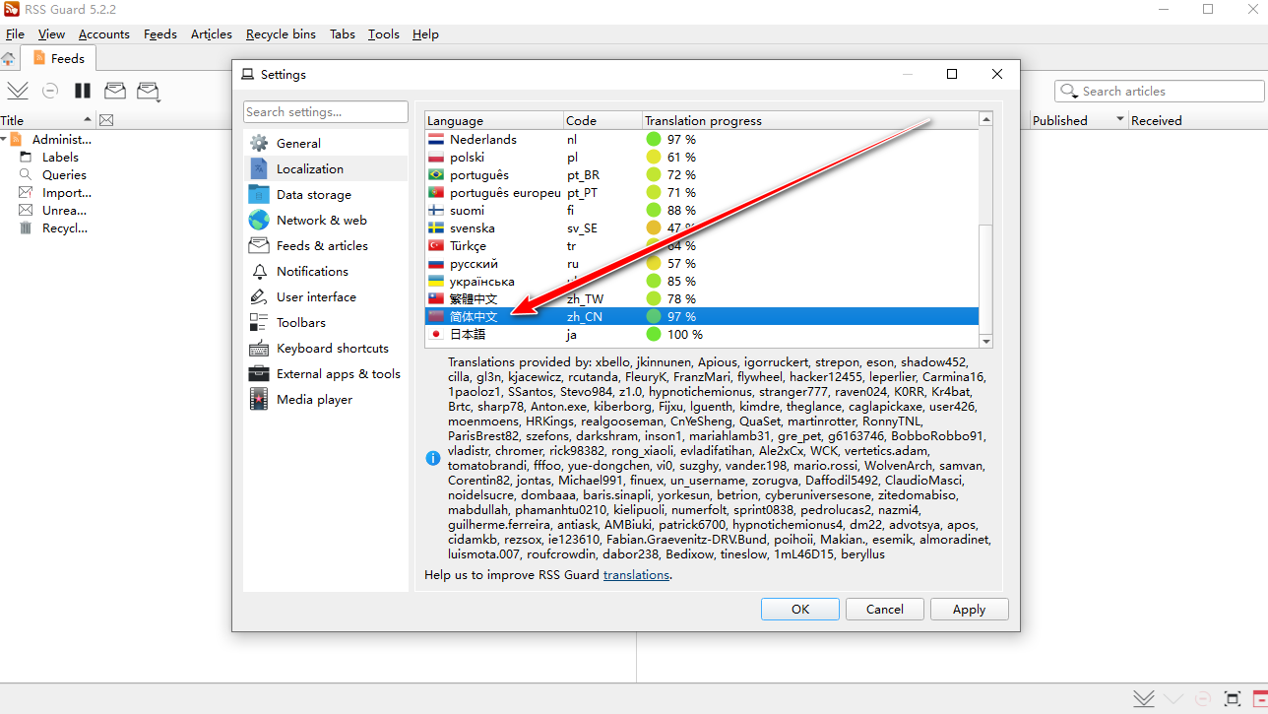
Task: Click the pause icon in the Feeds toolbar
Action: pos(83,91)
